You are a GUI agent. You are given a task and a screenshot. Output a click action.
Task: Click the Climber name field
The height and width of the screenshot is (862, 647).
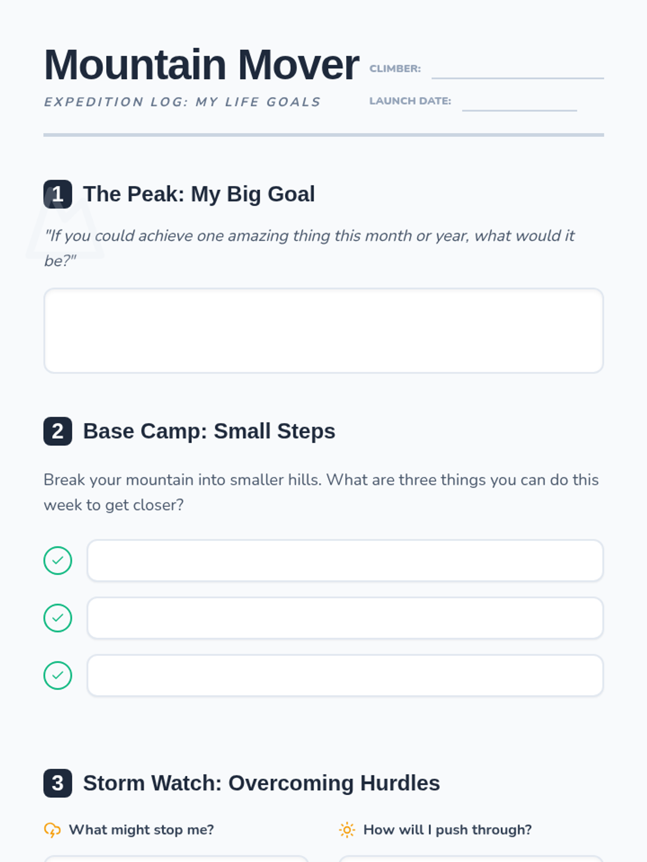tap(517, 69)
